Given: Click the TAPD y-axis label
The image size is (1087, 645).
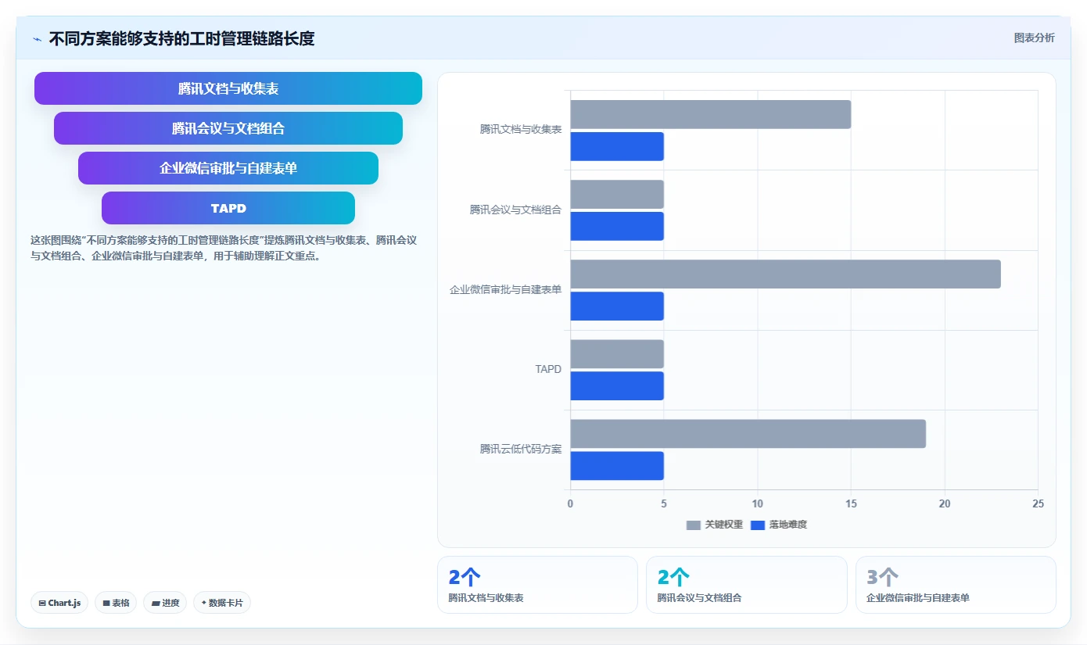Looking at the screenshot, I should coord(548,369).
